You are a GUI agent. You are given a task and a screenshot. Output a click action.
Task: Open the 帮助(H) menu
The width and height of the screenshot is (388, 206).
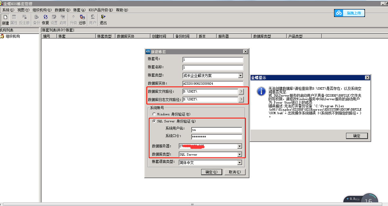tap(122, 10)
